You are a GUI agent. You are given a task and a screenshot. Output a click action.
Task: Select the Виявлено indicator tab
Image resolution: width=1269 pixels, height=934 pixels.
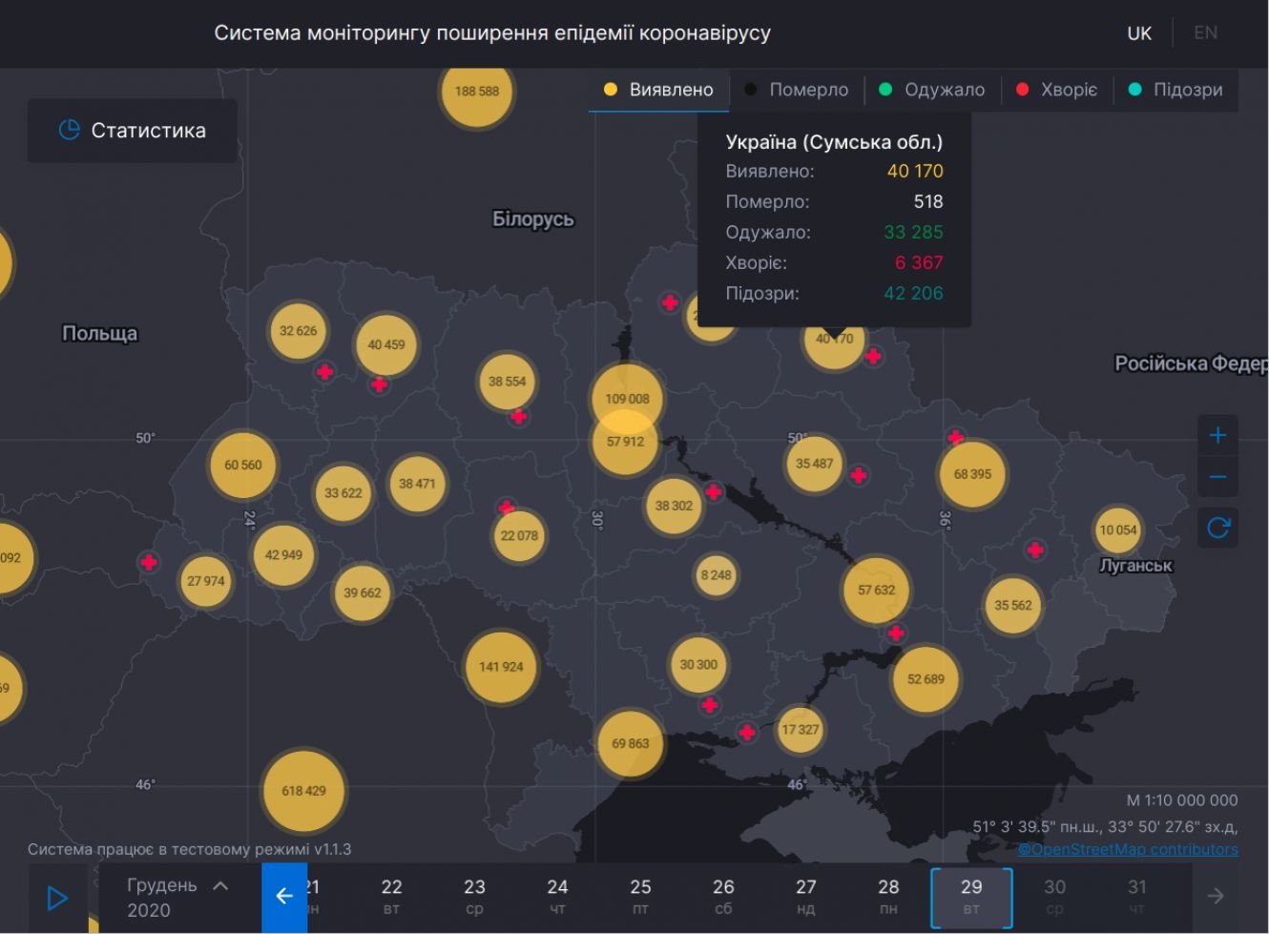click(658, 90)
